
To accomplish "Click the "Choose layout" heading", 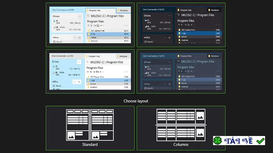I will point(136,101).
